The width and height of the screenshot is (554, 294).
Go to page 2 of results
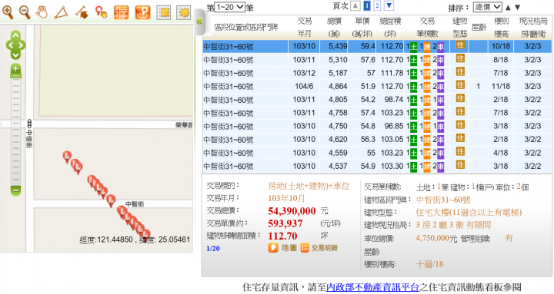(x=377, y=5)
